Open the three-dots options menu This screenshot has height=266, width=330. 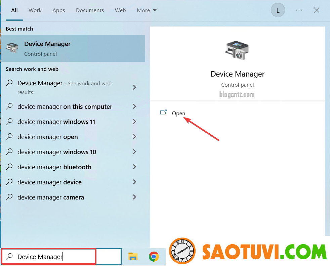[x=299, y=10]
